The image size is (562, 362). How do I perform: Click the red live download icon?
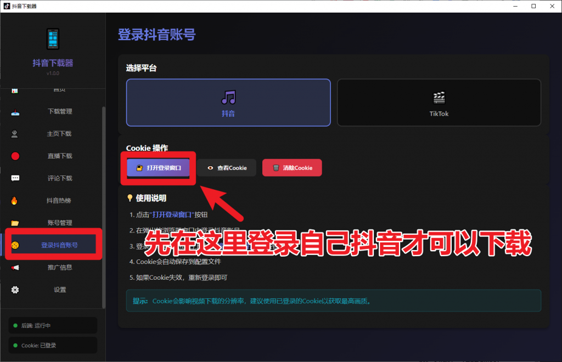[x=15, y=156]
